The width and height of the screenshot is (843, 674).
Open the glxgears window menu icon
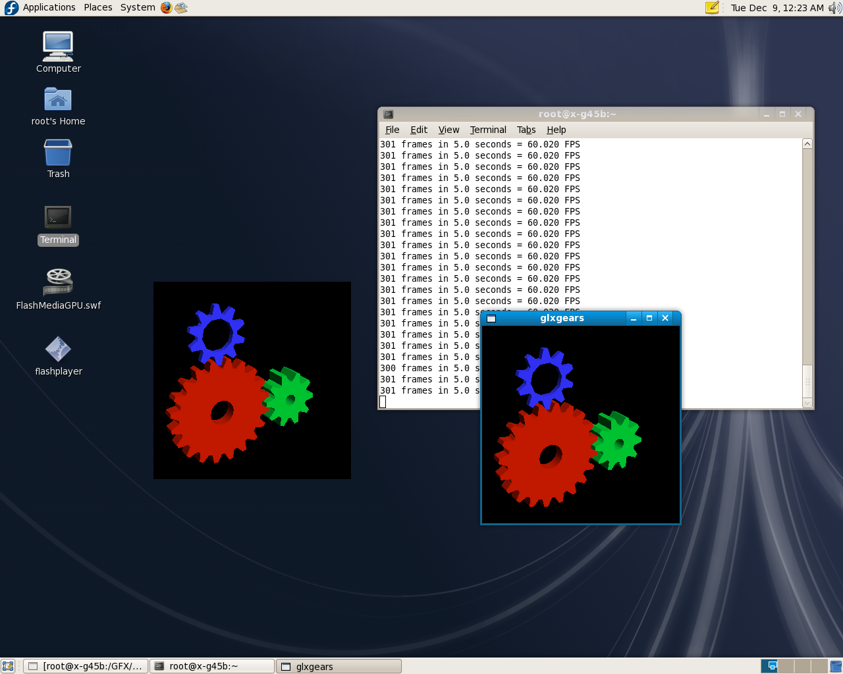(x=491, y=319)
